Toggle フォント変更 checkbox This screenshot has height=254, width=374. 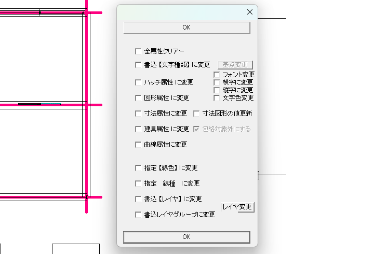click(217, 75)
